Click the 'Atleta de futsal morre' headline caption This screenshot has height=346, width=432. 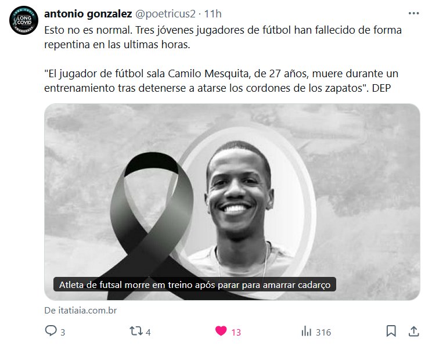pos(195,284)
